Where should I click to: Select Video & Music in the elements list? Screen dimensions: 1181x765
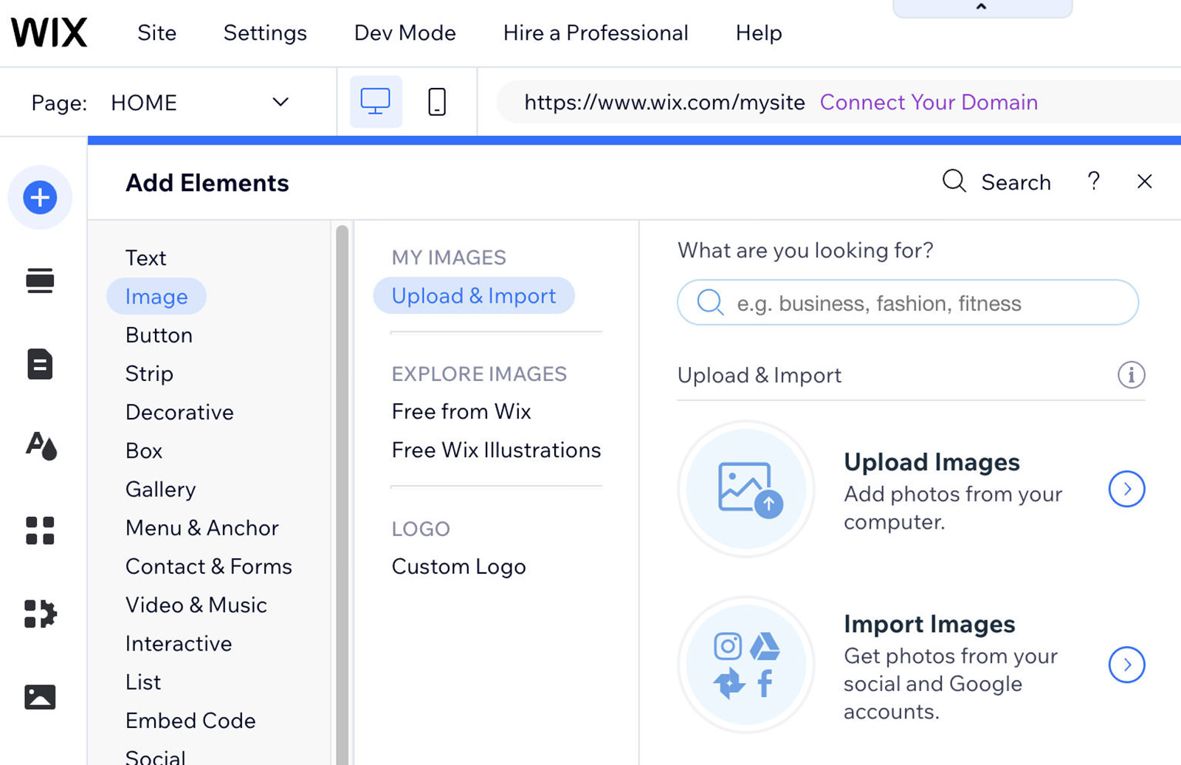coord(196,605)
